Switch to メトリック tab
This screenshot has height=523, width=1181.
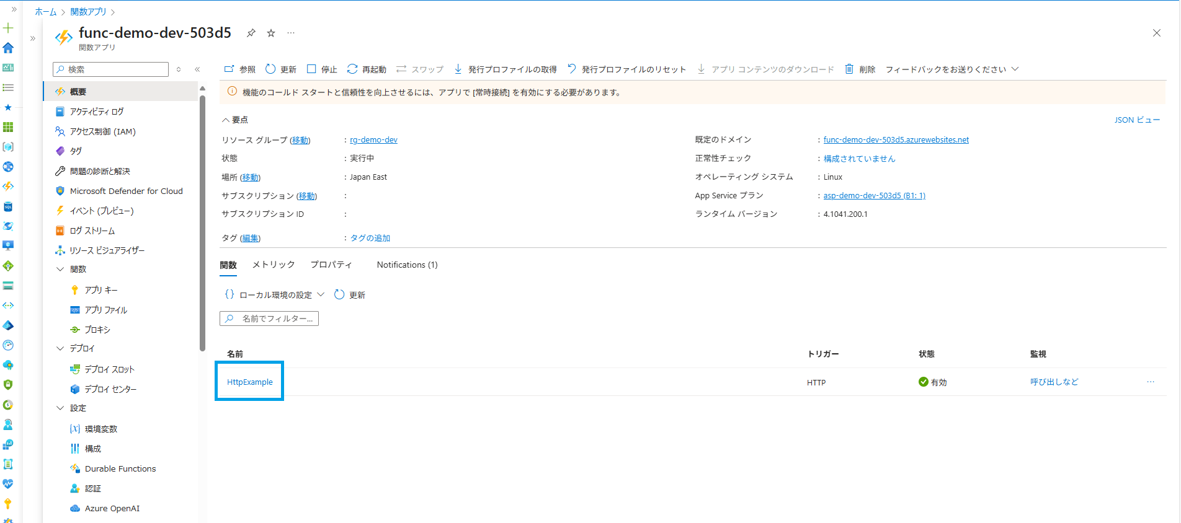274,265
